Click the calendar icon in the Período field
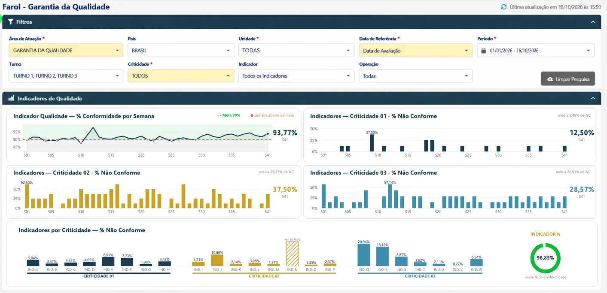607x293 pixels. (484, 51)
